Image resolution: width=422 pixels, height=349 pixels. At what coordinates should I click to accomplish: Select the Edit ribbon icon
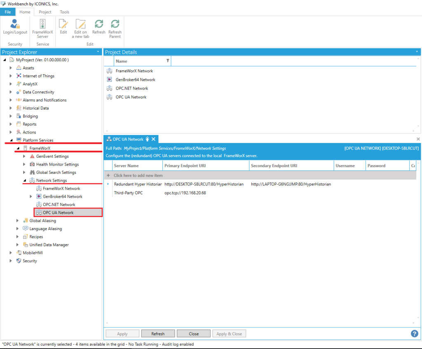(x=63, y=27)
